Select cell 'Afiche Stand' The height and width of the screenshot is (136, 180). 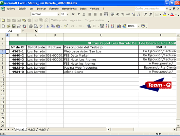pyautogui.click(x=101, y=72)
